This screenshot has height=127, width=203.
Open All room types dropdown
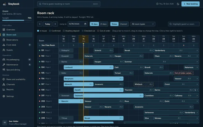[143, 24]
